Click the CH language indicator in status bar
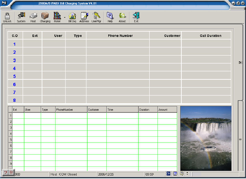Screen dimensions: 246x179 click(x=168, y=174)
